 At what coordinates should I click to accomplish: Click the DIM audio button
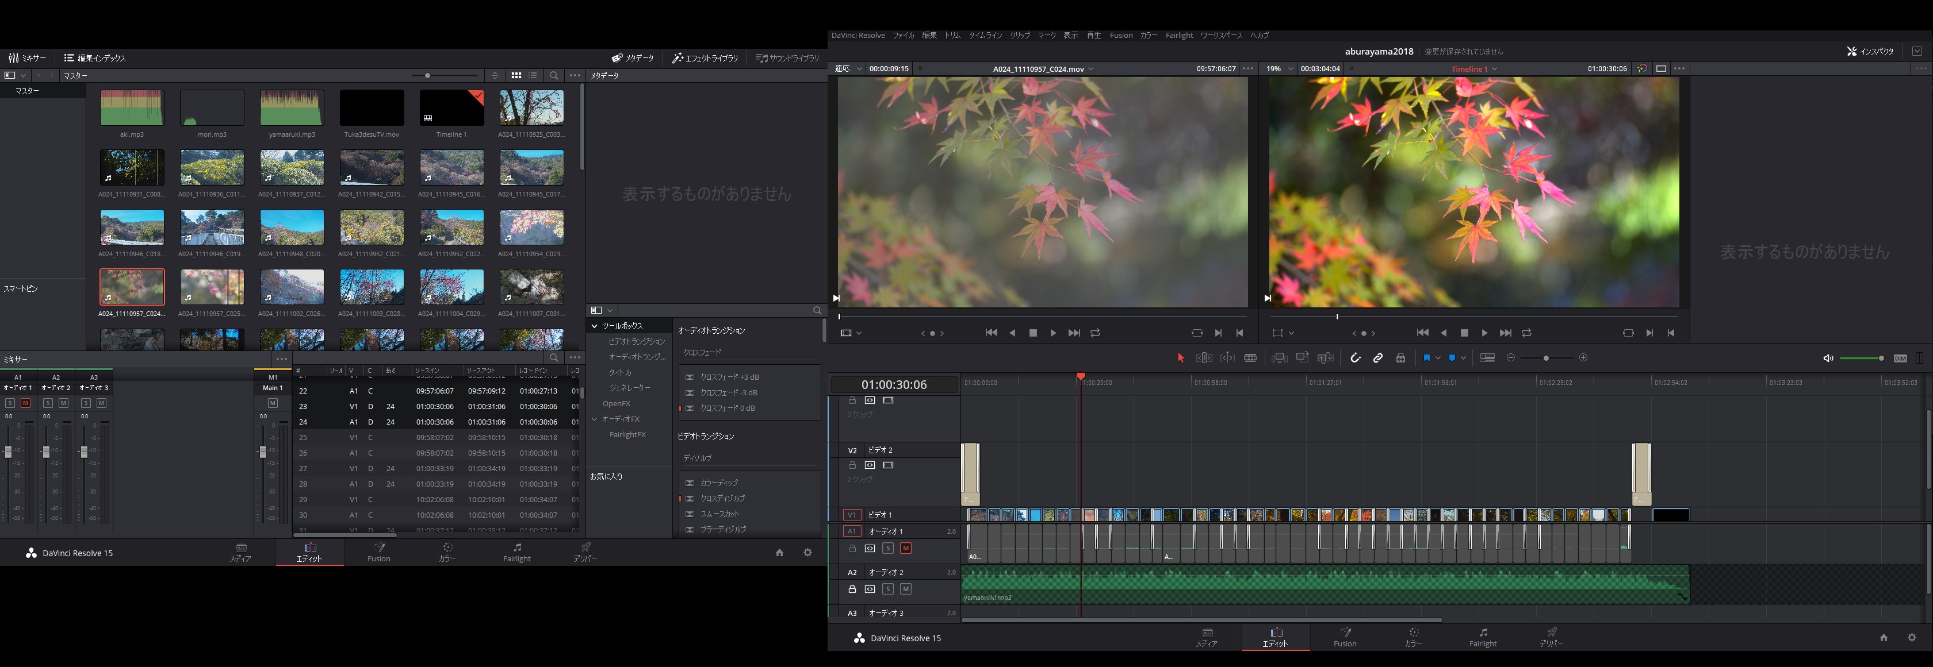click(x=1900, y=358)
